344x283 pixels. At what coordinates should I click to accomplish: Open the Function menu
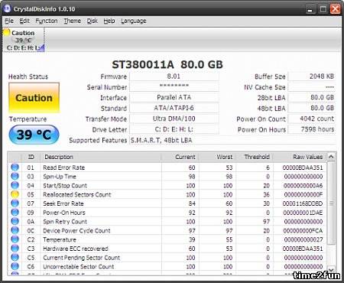(47, 21)
